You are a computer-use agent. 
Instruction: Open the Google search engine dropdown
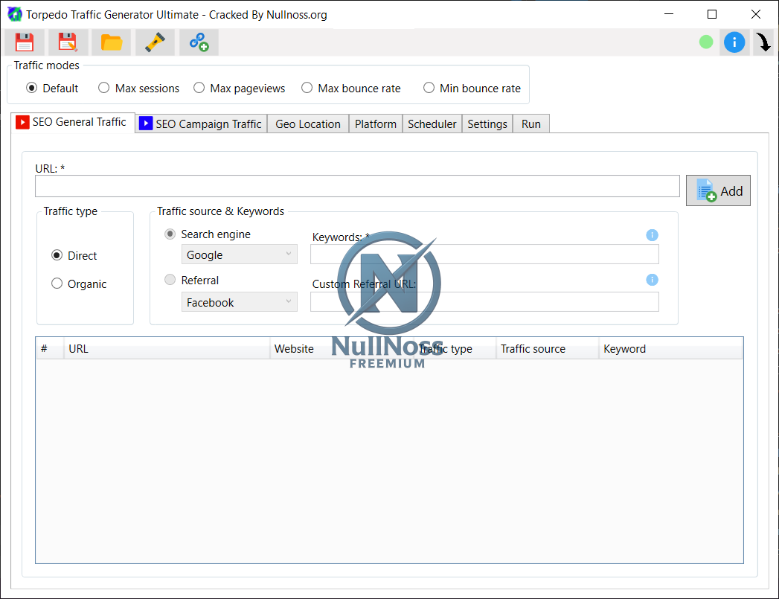click(240, 254)
